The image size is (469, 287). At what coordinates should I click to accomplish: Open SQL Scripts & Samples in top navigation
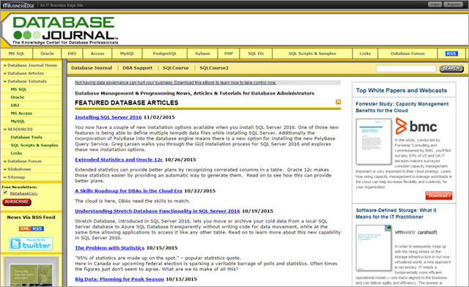312,53
